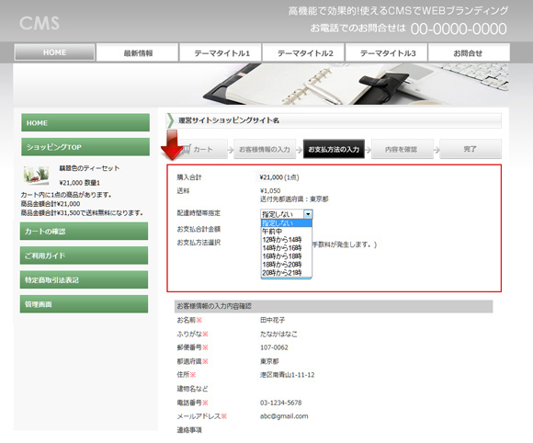Open the 配達時間帯指定 dropdown arrow
This screenshot has height=443, width=533.
pos(308,214)
